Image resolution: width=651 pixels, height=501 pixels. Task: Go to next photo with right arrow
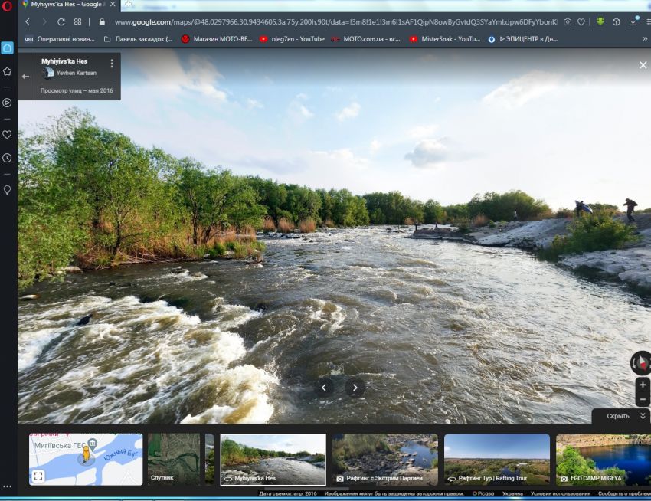[x=355, y=388]
